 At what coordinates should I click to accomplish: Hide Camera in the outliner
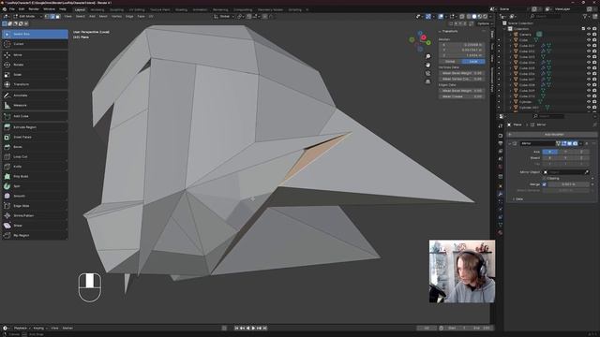pyautogui.click(x=589, y=35)
